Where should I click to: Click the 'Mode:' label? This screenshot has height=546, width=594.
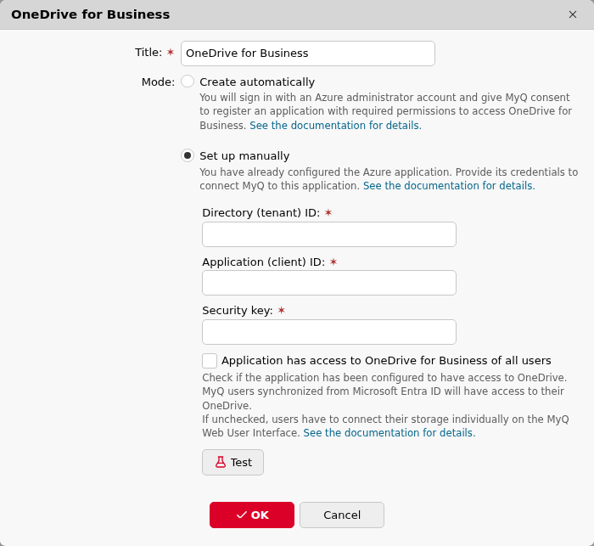pos(158,82)
